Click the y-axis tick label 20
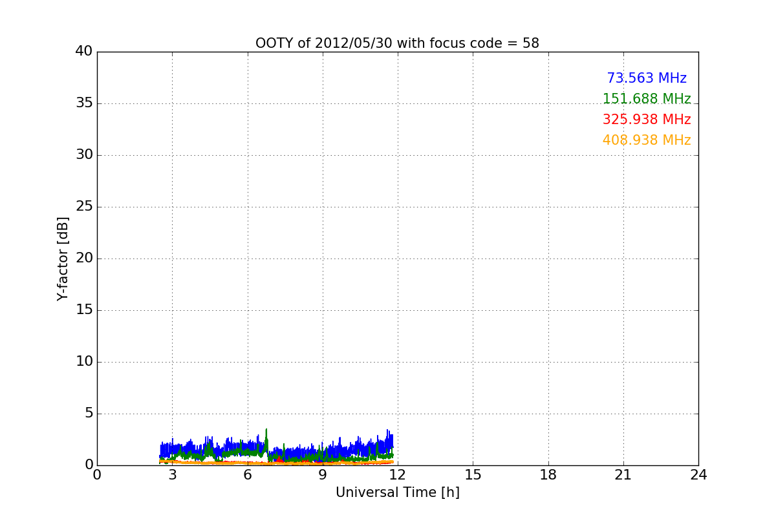Viewport: 776px width, 517px height. coord(84,258)
